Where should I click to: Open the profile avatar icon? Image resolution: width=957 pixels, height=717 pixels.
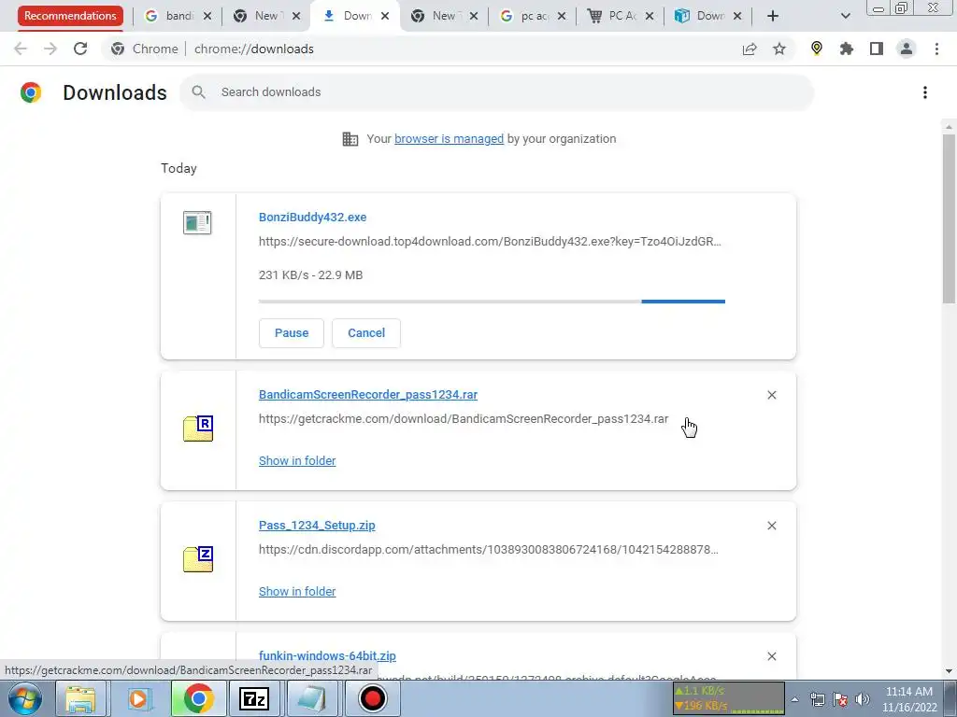pos(907,49)
